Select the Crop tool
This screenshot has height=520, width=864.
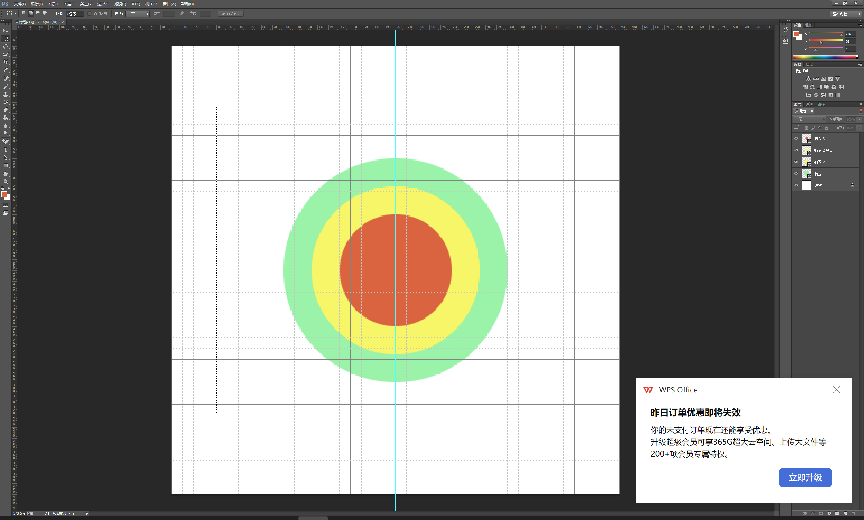(x=6, y=62)
